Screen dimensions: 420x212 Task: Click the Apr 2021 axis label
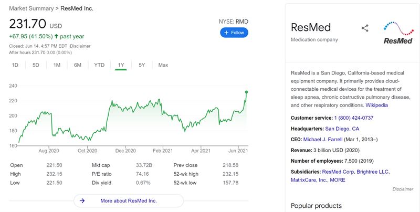[x=201, y=151]
